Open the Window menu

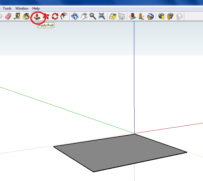(x=22, y=8)
